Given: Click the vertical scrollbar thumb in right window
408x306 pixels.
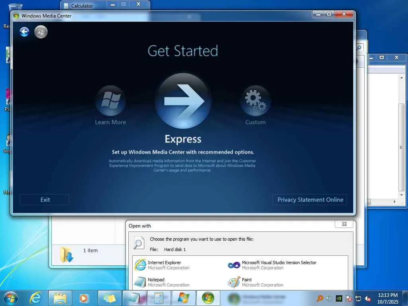Looking at the screenshot, I should click(402, 147).
